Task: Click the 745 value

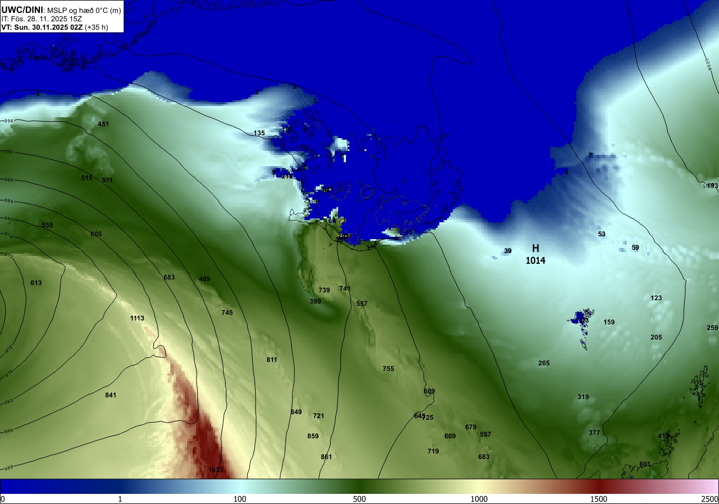Action: 227,313
